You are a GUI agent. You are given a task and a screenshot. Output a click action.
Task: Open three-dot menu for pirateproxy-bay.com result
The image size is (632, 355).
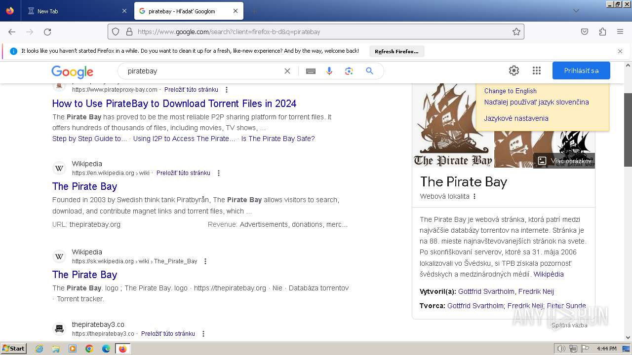tap(227, 90)
